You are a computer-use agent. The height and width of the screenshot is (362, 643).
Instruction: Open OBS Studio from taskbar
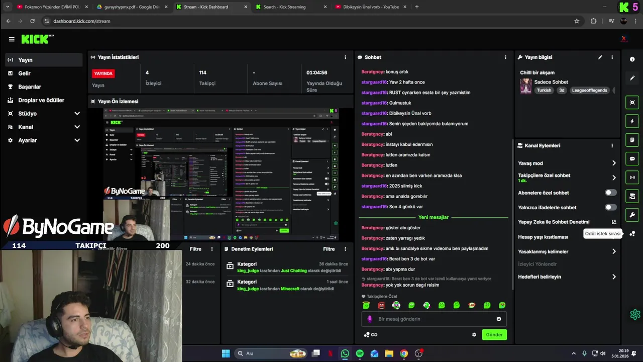coord(418,353)
